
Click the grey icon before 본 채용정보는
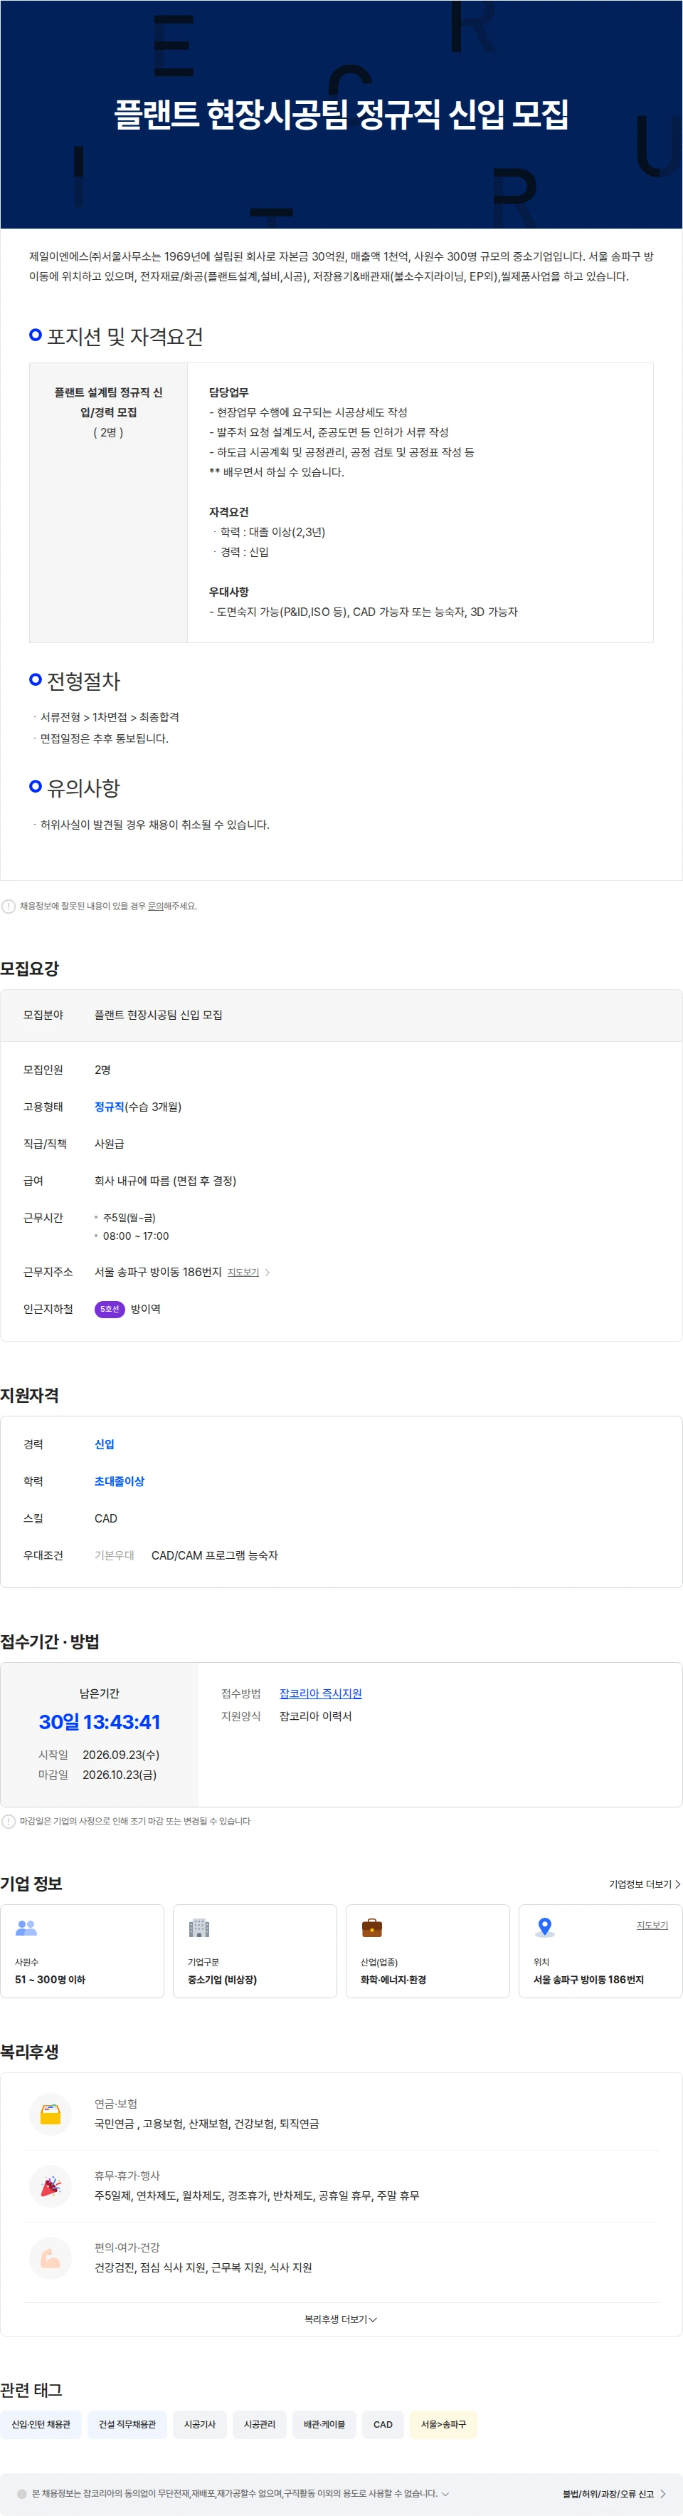(x=21, y=2493)
